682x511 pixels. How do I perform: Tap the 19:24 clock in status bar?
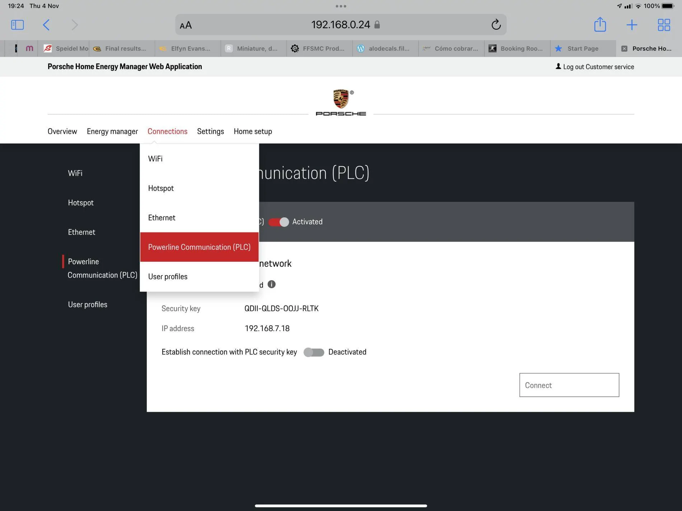point(16,6)
